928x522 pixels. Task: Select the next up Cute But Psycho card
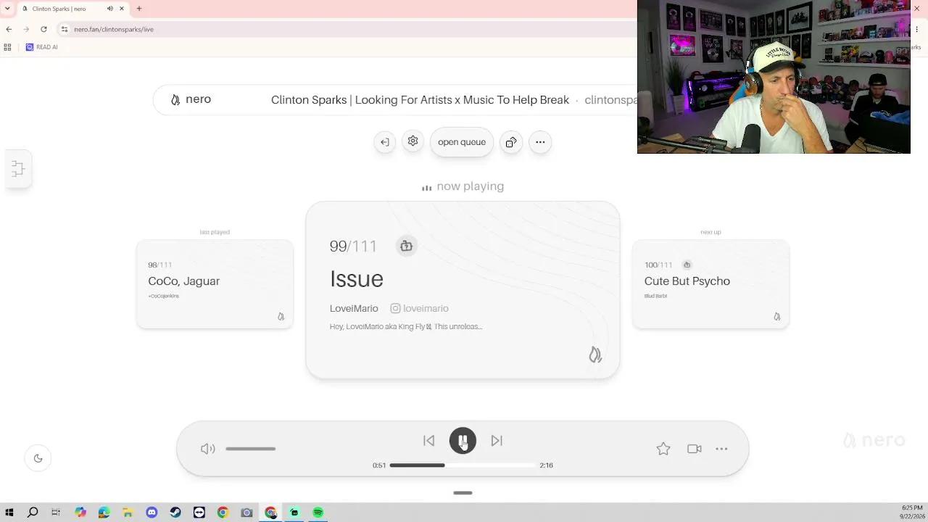click(x=710, y=284)
